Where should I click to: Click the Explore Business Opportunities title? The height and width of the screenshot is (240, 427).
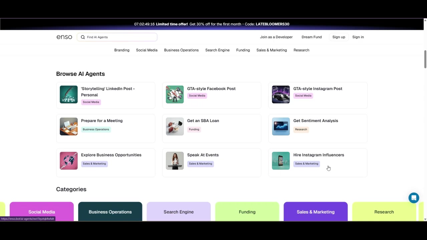click(111, 155)
